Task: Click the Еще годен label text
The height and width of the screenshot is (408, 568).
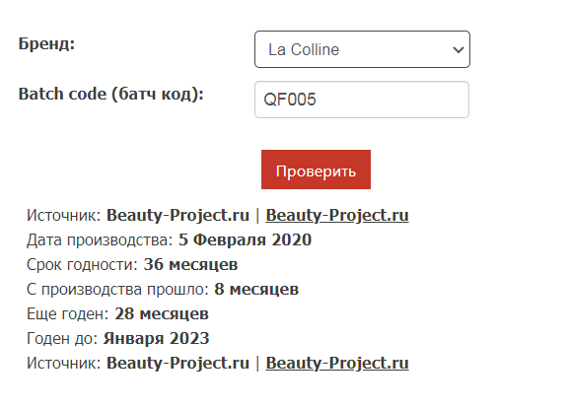Action: [x=68, y=313]
